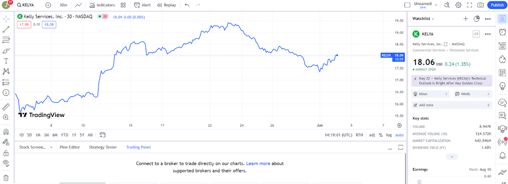
Task: Open KELYA Ideas
Action: coord(431,94)
